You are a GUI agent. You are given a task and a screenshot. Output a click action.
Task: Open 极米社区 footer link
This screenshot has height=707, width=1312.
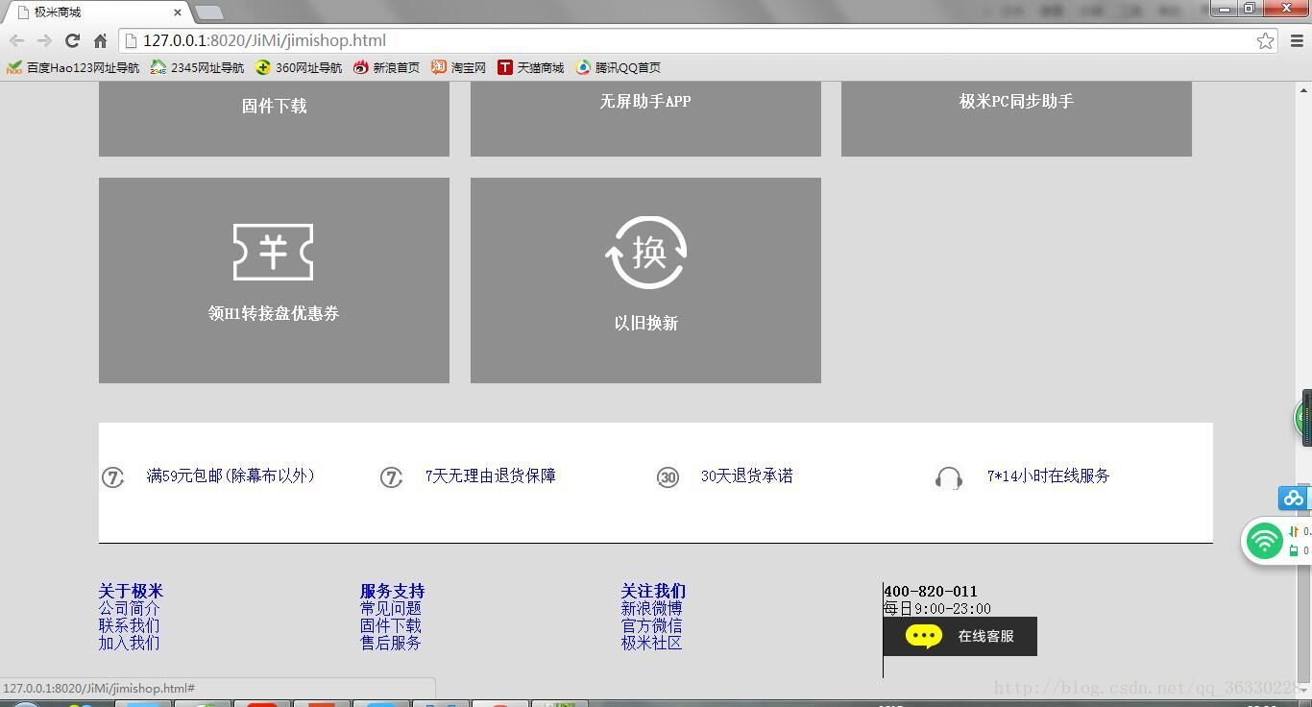651,643
